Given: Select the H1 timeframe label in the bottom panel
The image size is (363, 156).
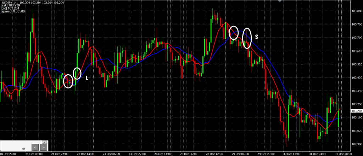Looking at the screenshot, I should (x=23, y=149).
